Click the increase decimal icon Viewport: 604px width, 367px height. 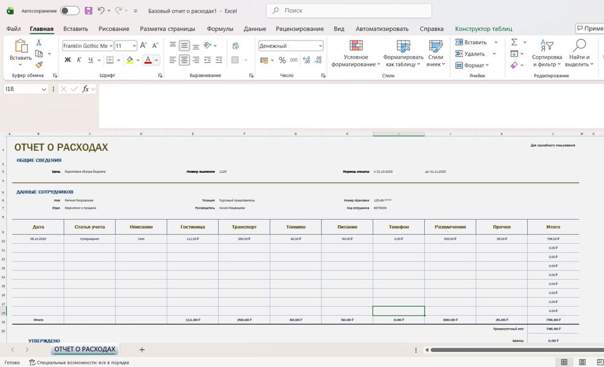coord(307,60)
